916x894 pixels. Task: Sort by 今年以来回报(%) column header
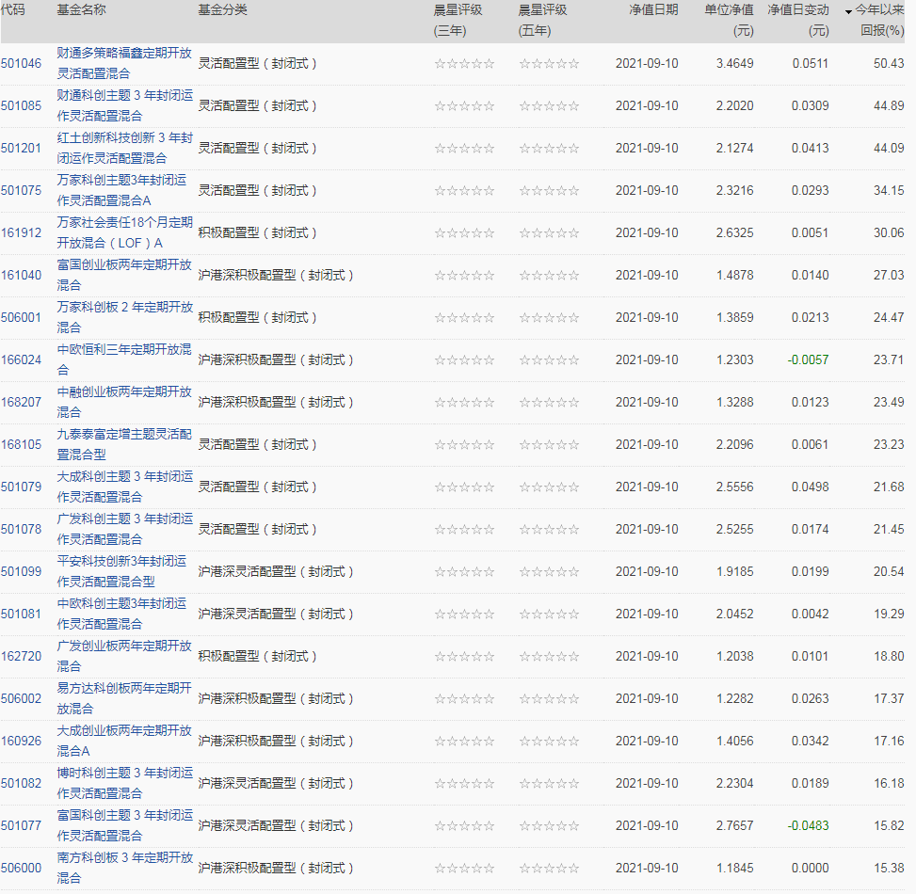pyautogui.click(x=878, y=21)
